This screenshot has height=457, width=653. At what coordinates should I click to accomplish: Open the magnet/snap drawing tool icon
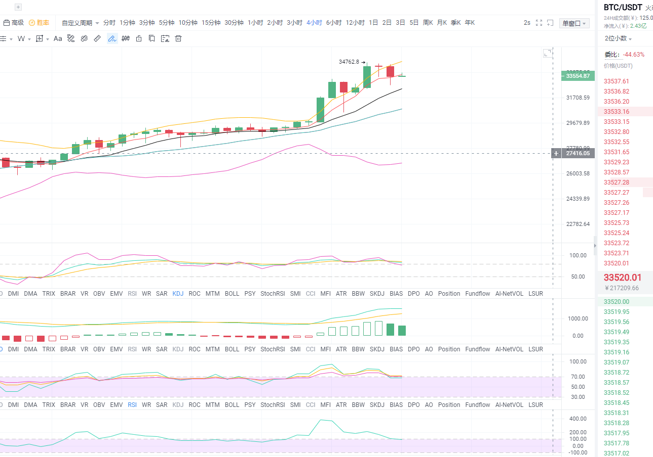pyautogui.click(x=84, y=38)
